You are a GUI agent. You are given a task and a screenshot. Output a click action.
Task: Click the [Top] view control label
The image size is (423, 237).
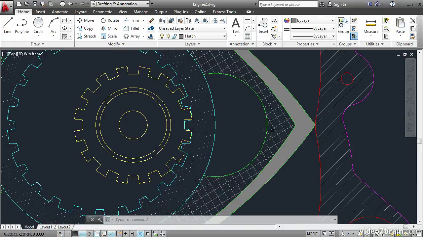[13, 54]
